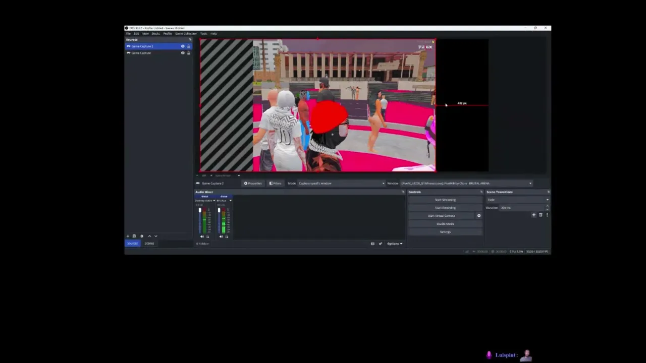Select the Game Capture source row
The image size is (646, 363).
click(x=158, y=53)
